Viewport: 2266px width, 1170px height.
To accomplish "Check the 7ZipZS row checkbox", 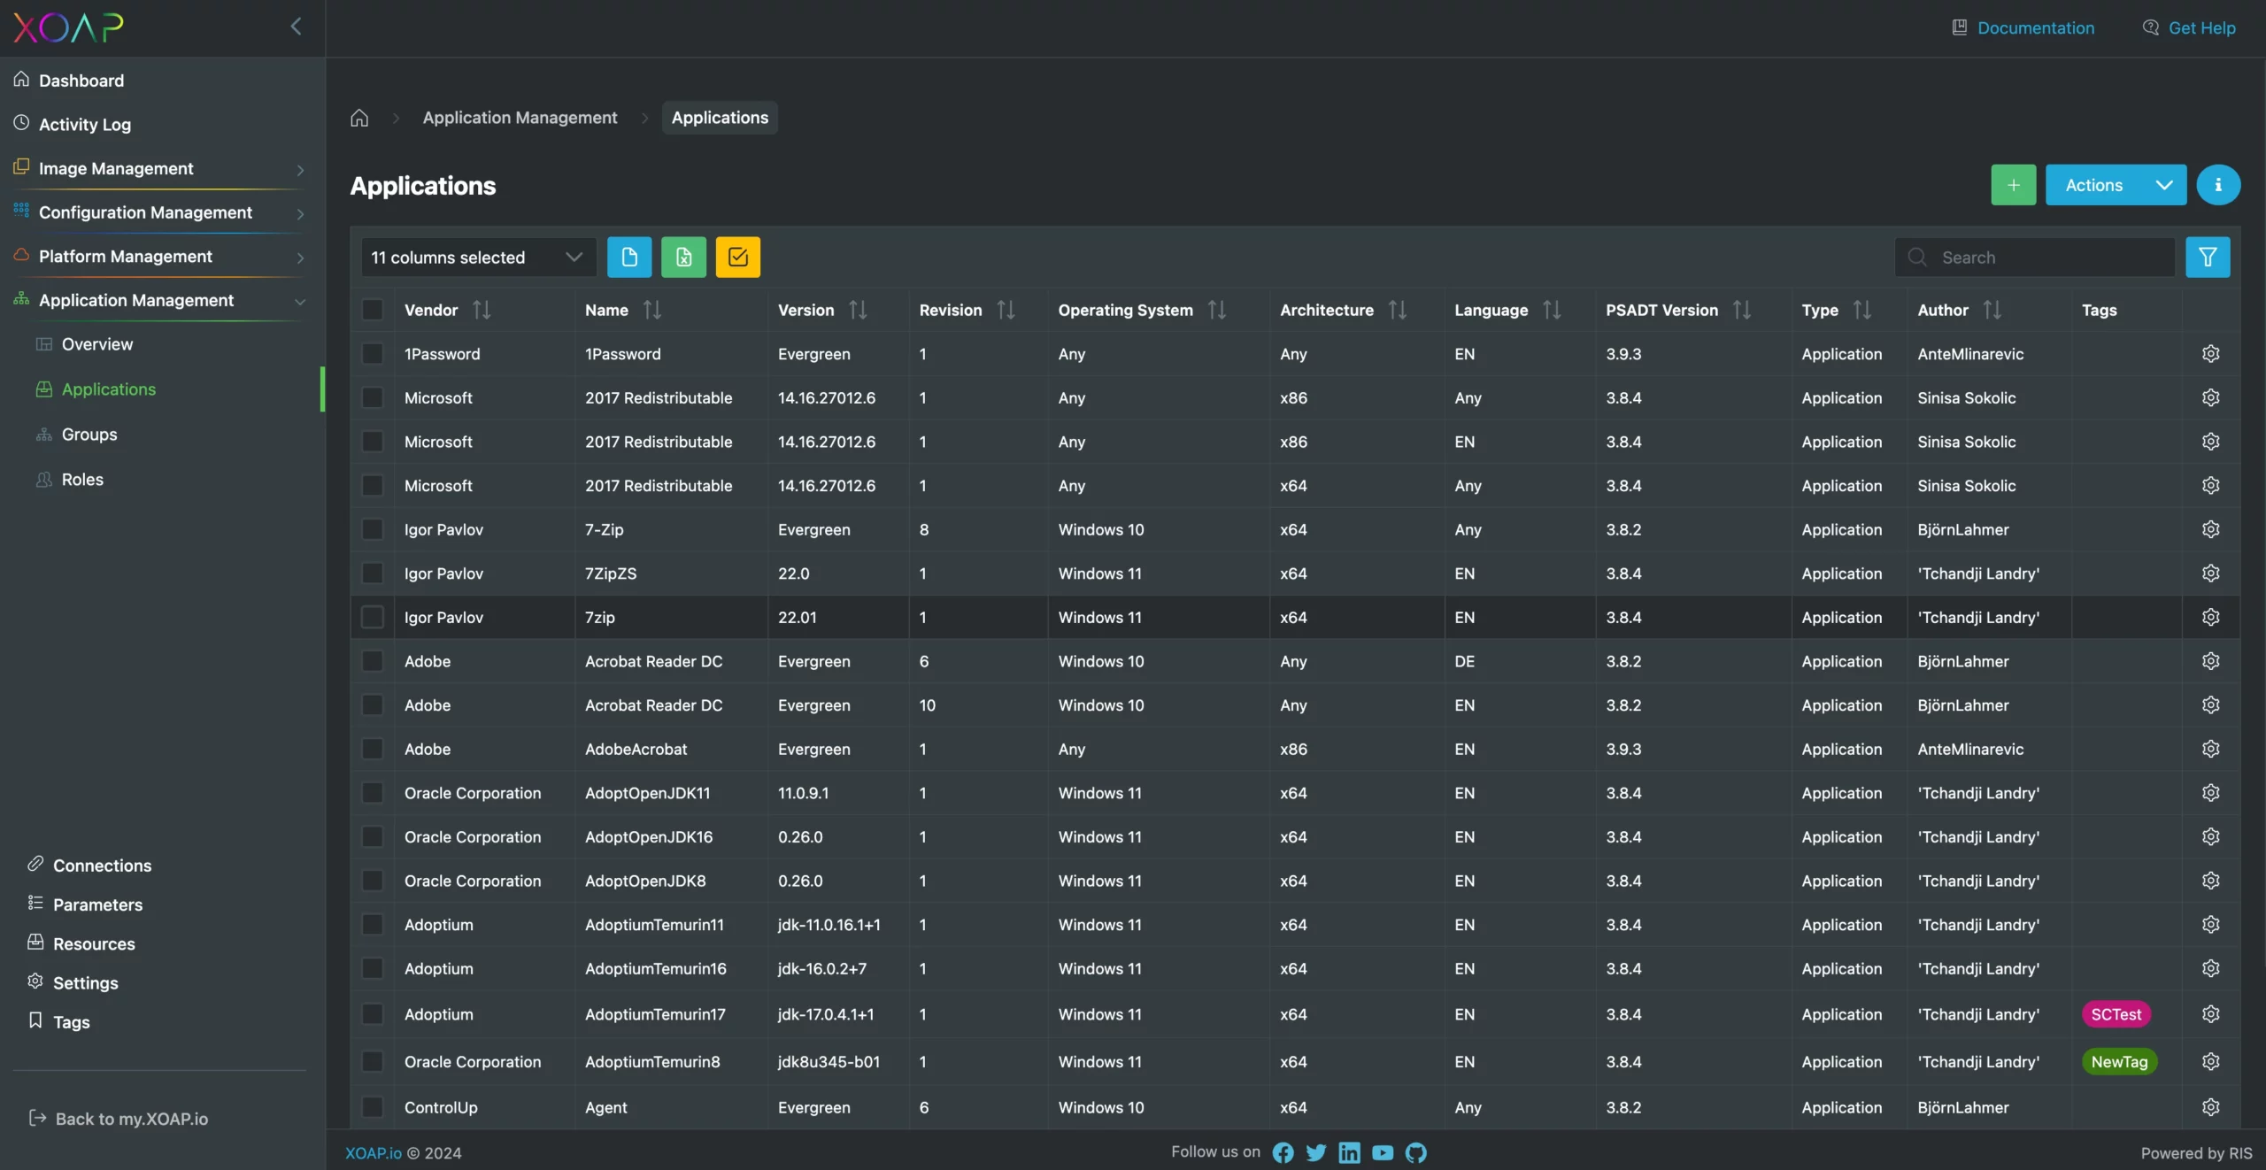I will pyautogui.click(x=373, y=573).
